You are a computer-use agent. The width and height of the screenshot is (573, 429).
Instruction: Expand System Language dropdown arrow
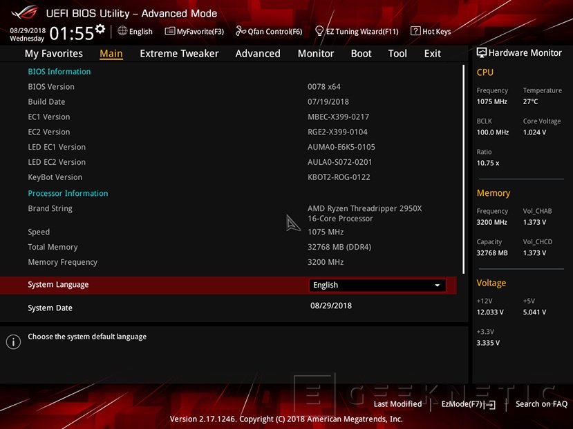coord(437,286)
